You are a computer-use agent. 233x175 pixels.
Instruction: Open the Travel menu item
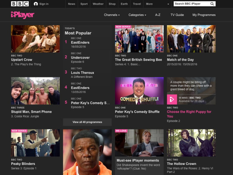click(137, 4)
